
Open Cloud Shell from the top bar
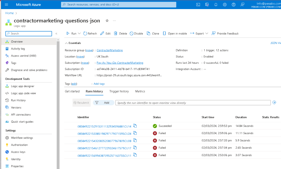coord(198,5)
